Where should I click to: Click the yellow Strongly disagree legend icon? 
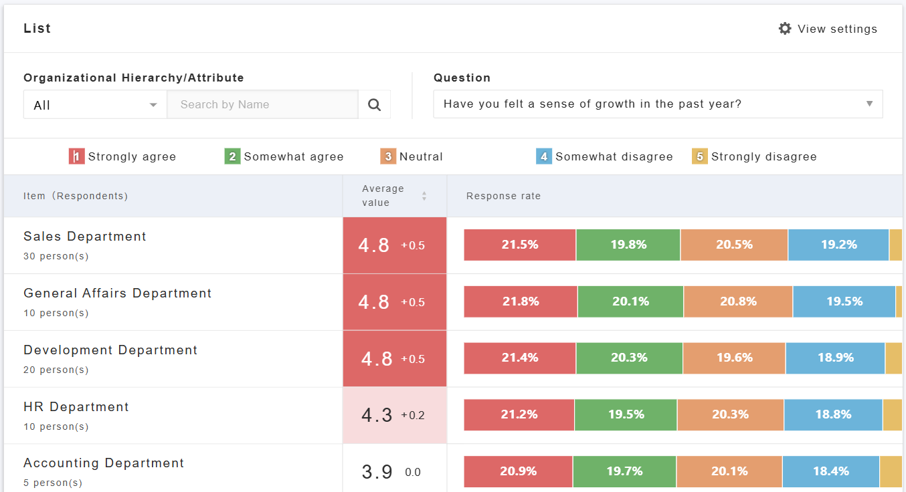pos(700,156)
